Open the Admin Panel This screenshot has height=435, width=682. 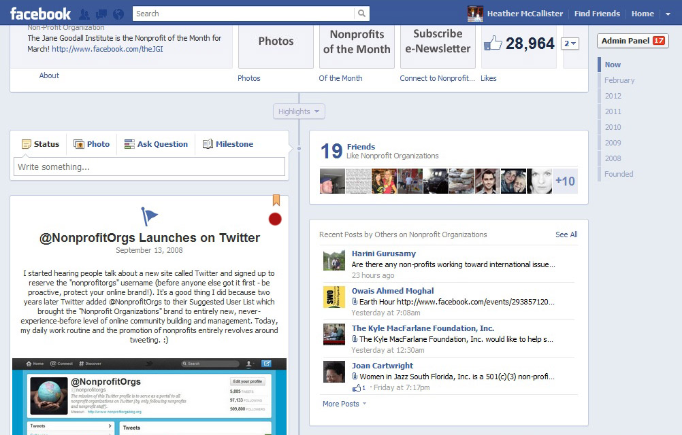632,41
